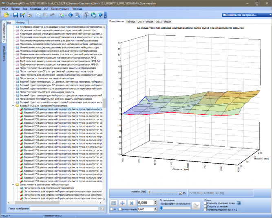Click the multiply X value button
The width and height of the screenshot is (272, 218).
[131, 203]
